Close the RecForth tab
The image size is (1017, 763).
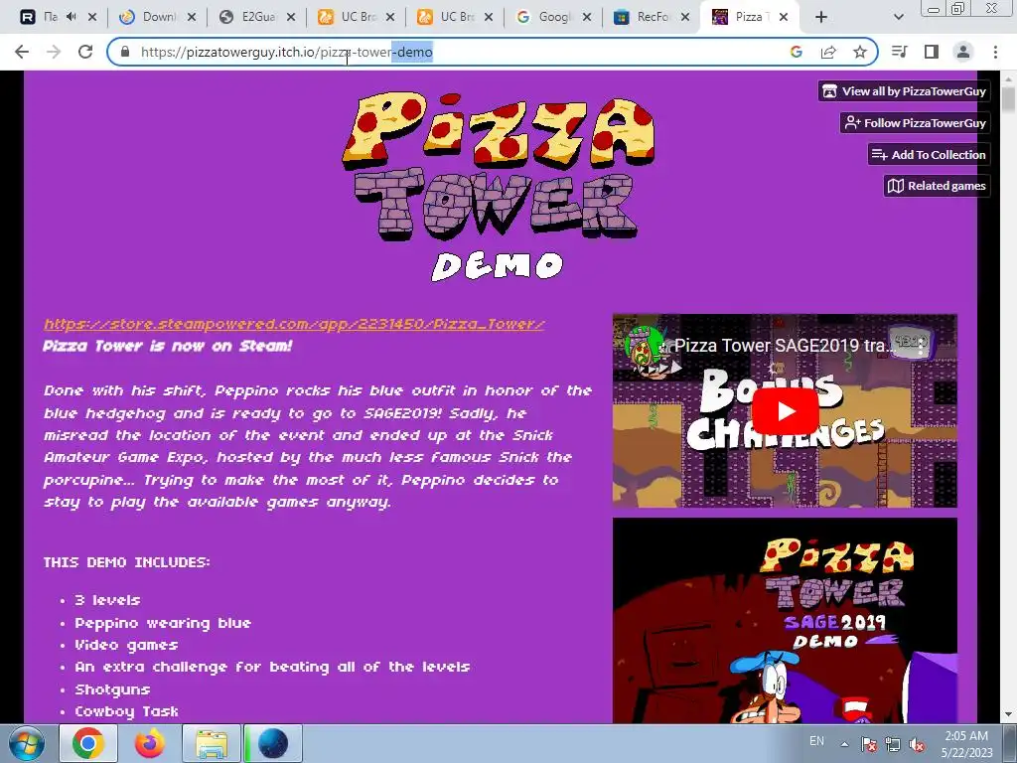[x=685, y=18]
